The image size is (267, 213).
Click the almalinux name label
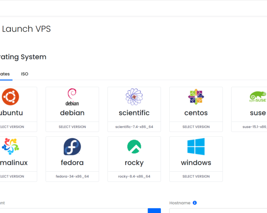point(13,163)
